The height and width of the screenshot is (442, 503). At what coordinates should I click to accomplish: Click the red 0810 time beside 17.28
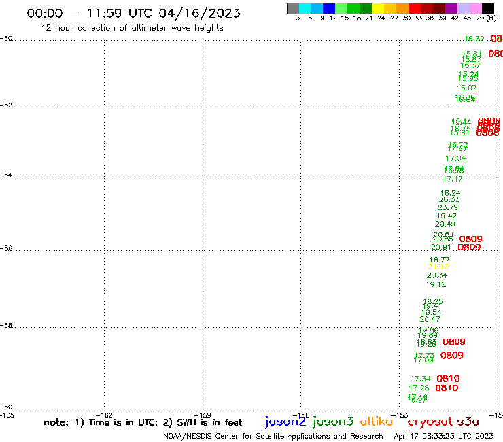pyautogui.click(x=447, y=388)
